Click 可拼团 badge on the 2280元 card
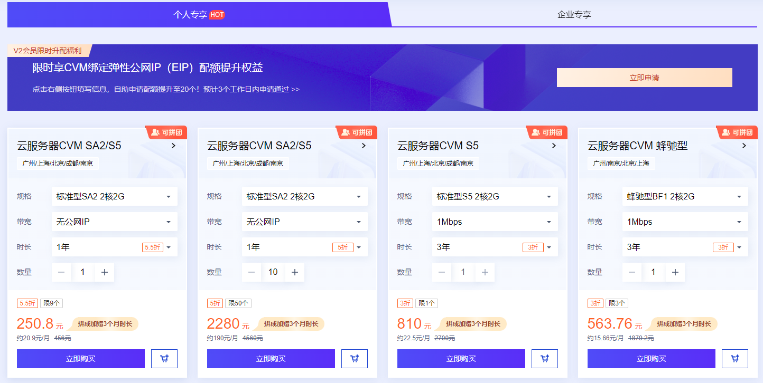Viewport: 763px width, 383px height. (x=356, y=132)
